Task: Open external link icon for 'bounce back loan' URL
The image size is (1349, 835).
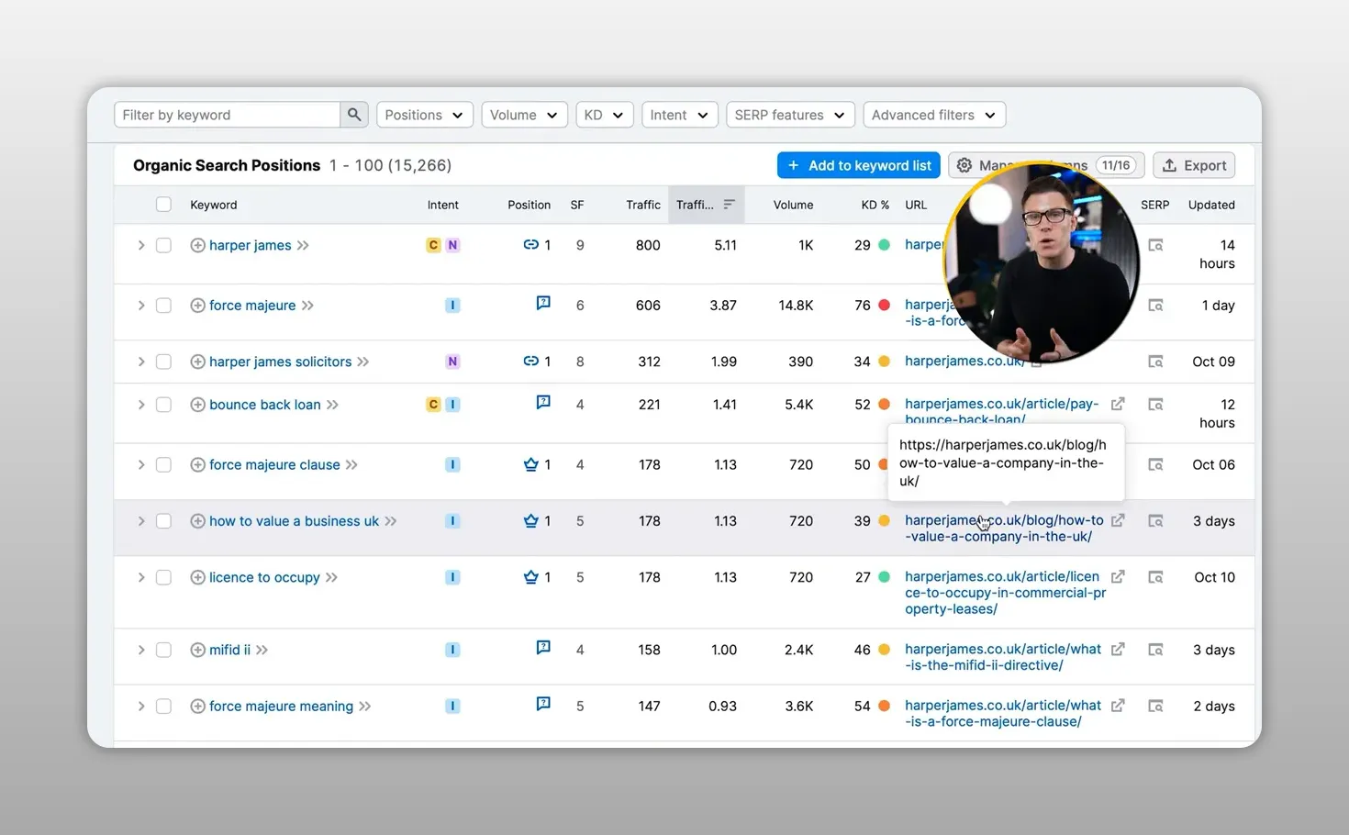Action: point(1118,404)
